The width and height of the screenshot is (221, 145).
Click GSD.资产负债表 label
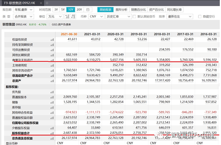(61, 24)
